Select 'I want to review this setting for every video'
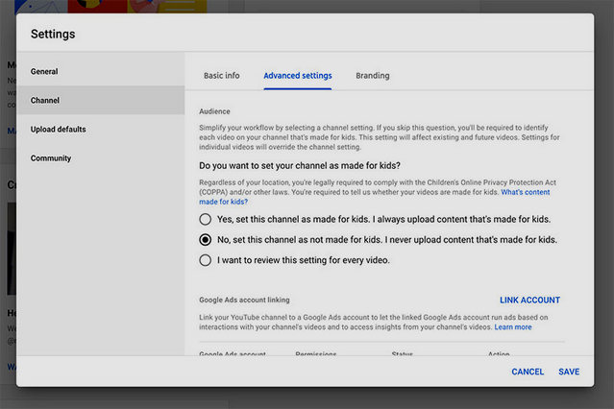 pos(206,260)
